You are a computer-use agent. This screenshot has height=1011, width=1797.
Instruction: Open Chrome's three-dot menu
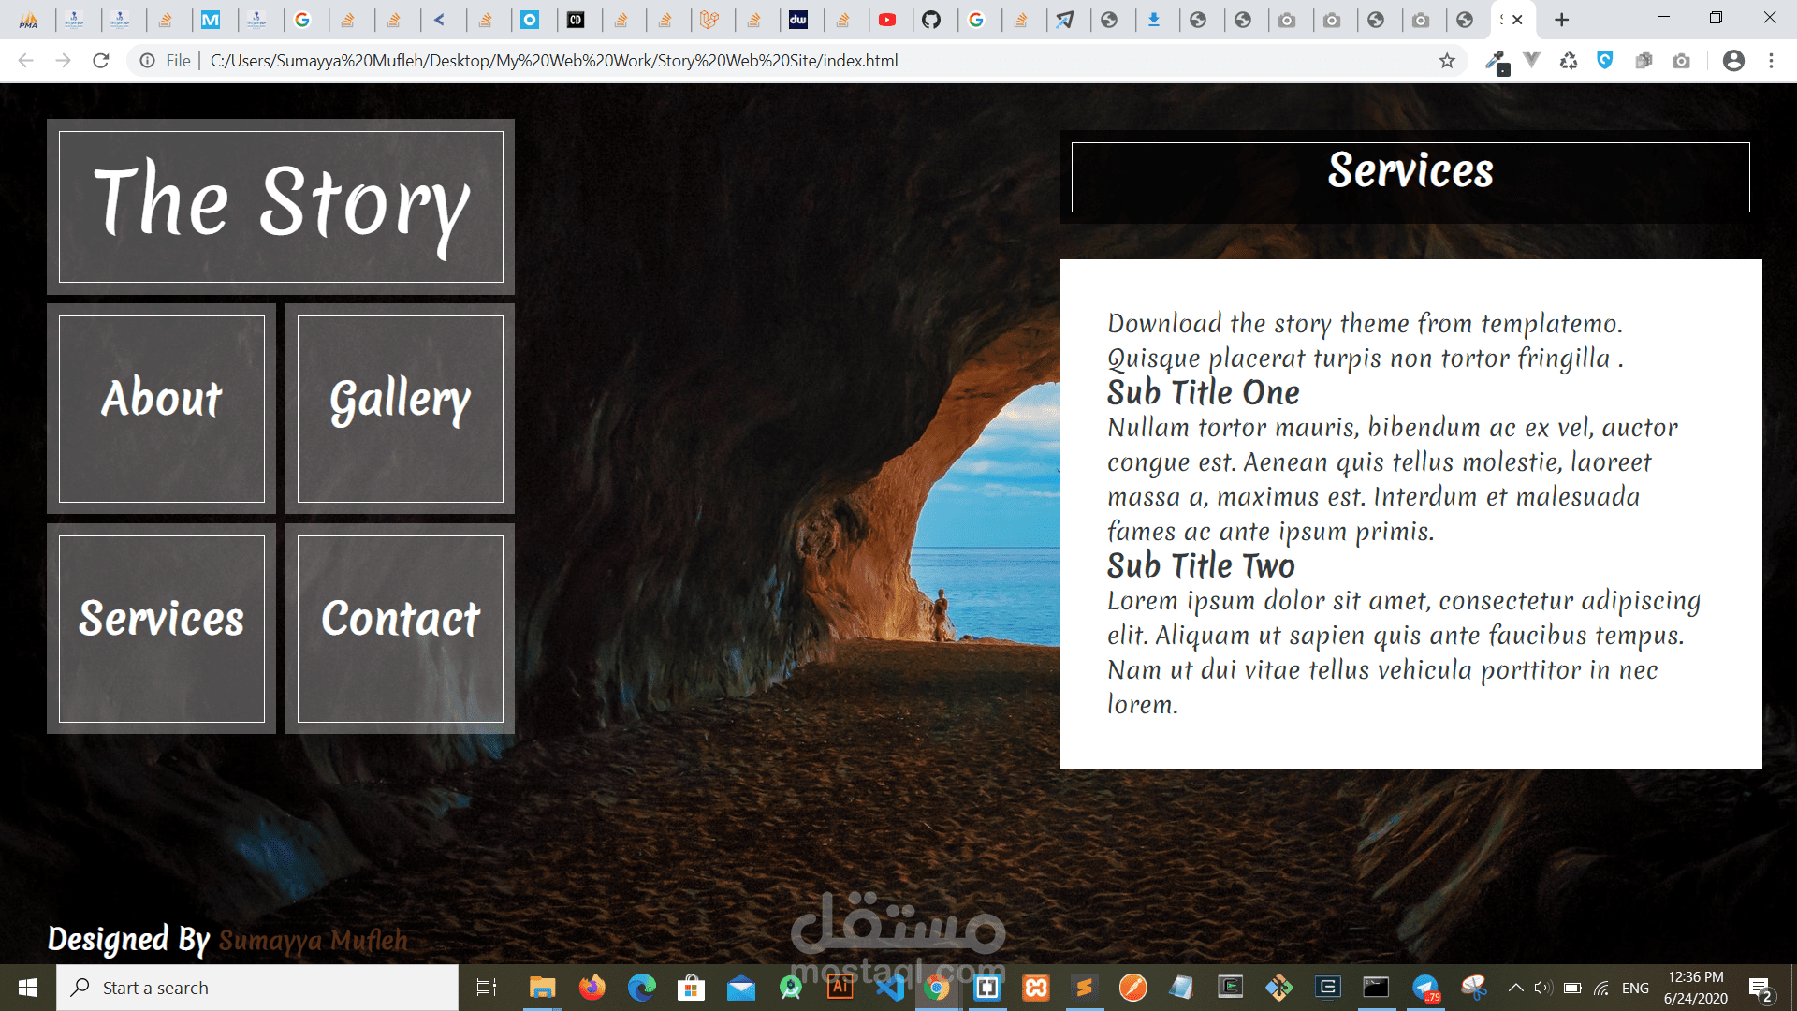pyautogui.click(x=1771, y=61)
